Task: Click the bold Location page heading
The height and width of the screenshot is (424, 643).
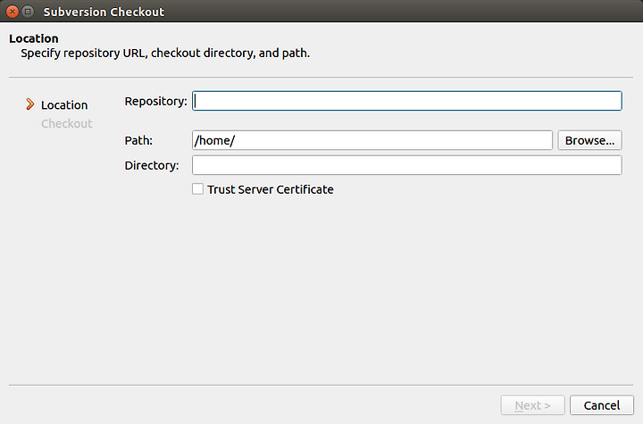Action: click(x=34, y=38)
